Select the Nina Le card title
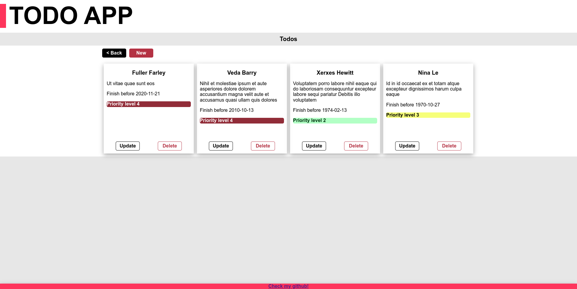This screenshot has height=289, width=577. pyautogui.click(x=428, y=73)
